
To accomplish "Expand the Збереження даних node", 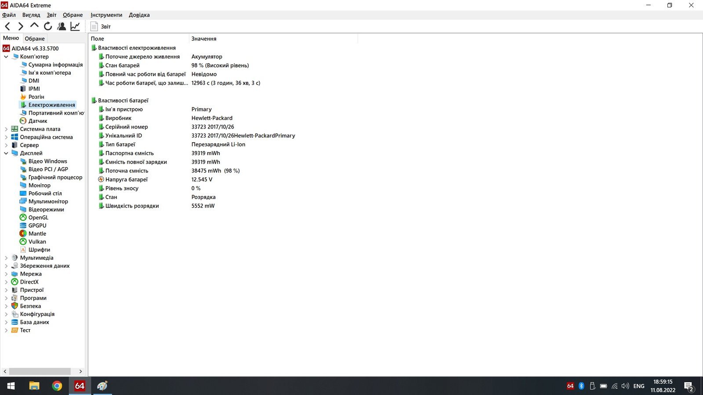I will coord(6,266).
